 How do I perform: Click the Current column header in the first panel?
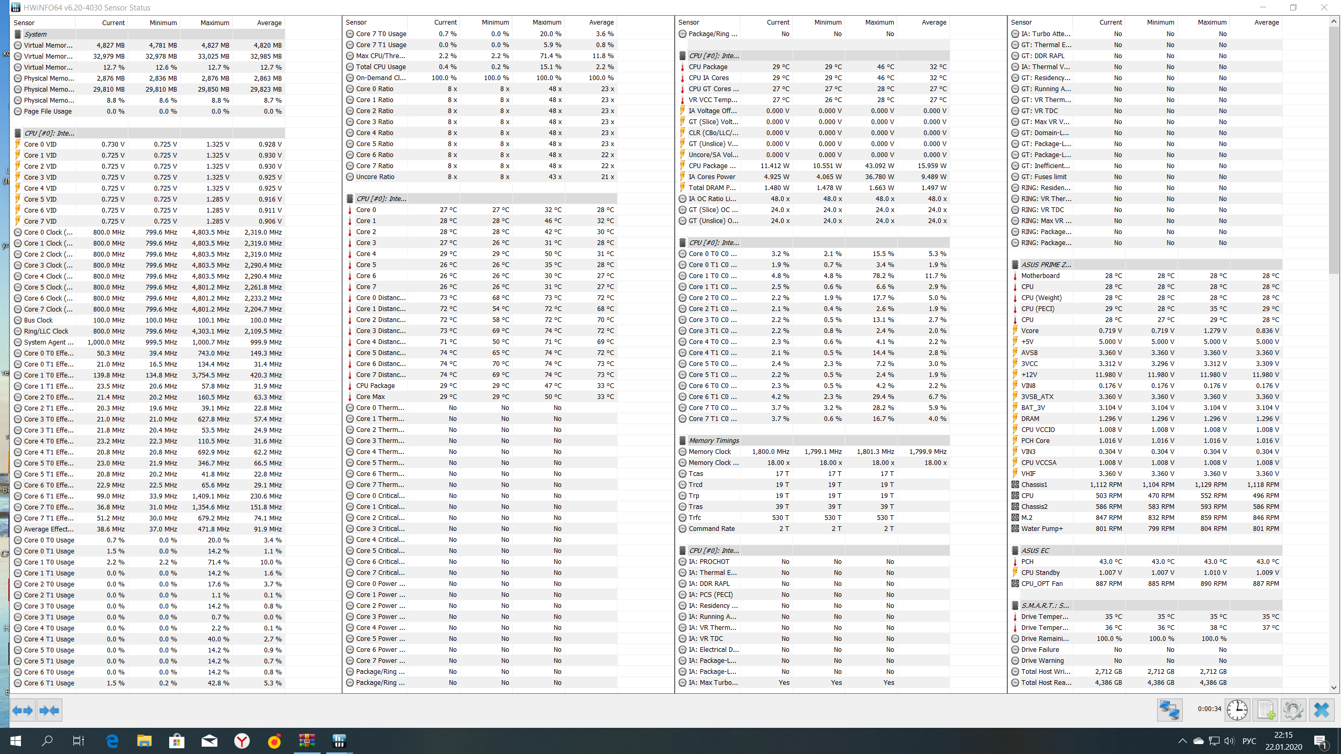tap(113, 23)
